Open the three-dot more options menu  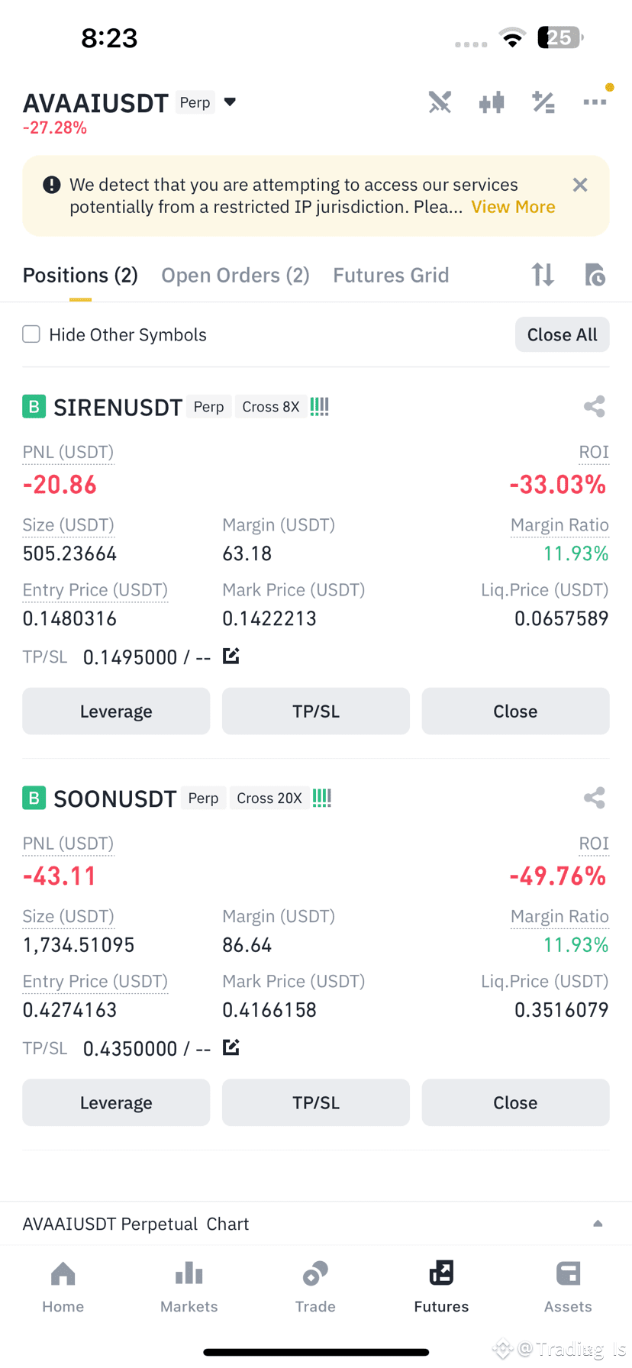click(x=595, y=102)
